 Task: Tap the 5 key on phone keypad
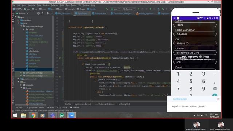191,81
